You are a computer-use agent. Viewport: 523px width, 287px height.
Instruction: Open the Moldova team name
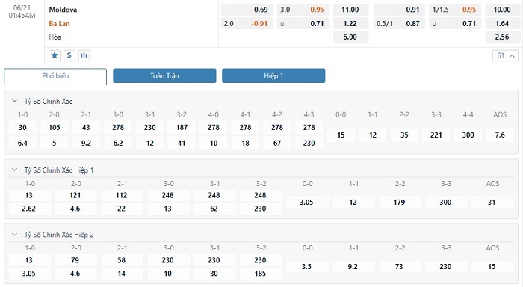click(x=63, y=10)
